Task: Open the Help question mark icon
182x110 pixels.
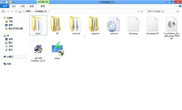Action: (180, 6)
